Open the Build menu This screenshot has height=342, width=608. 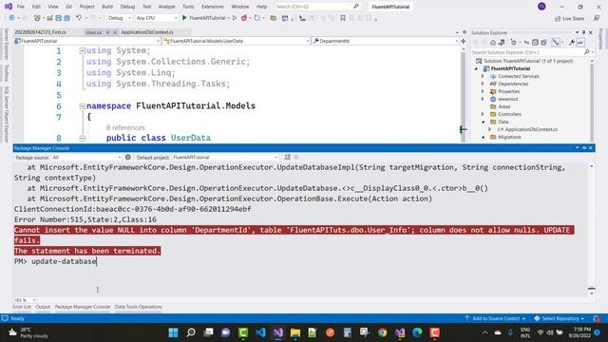click(107, 7)
